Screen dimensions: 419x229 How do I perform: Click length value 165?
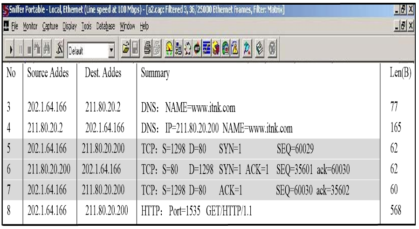(396, 127)
